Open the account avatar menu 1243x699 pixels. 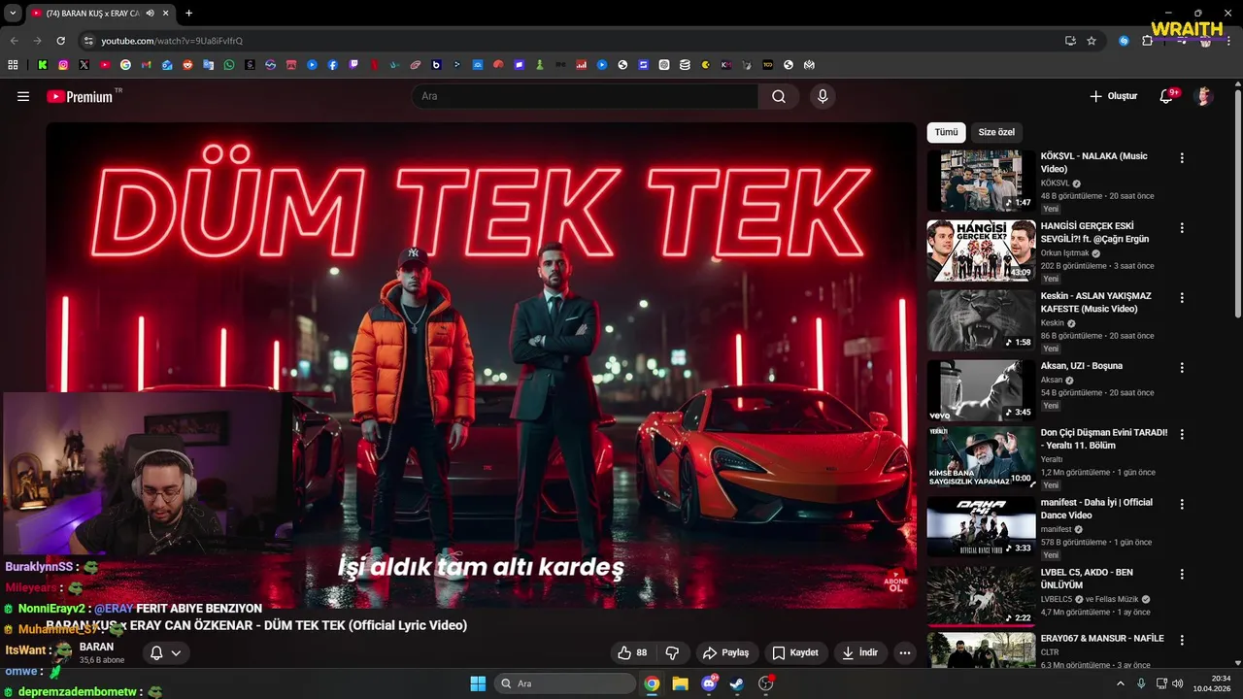pyautogui.click(x=1204, y=96)
